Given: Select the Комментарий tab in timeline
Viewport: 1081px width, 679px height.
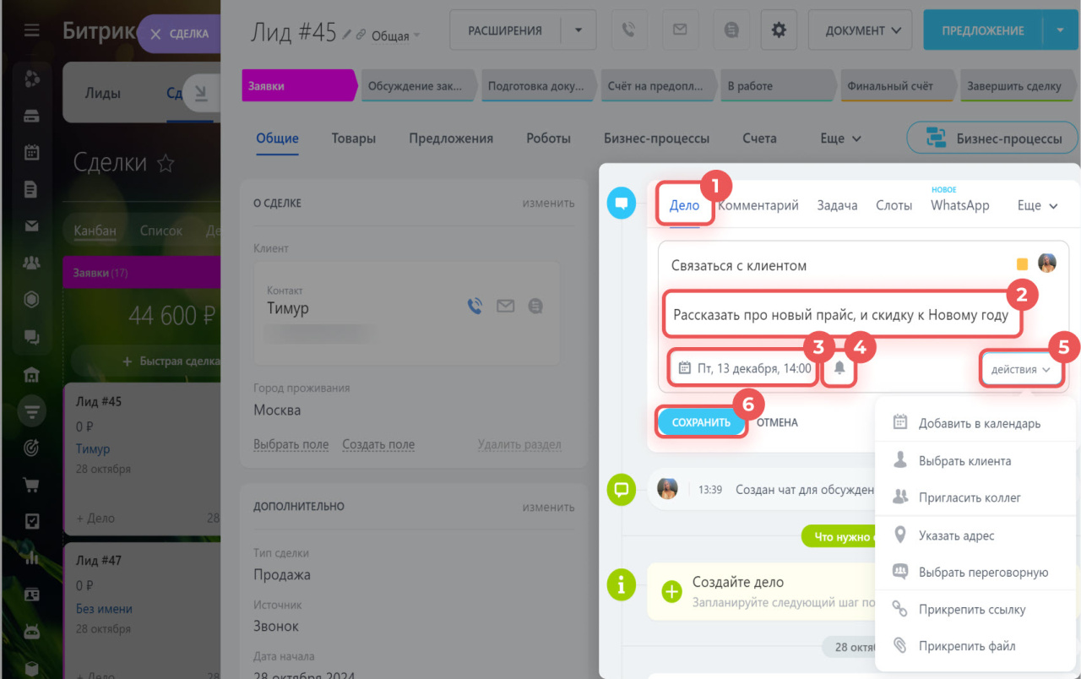Looking at the screenshot, I should (758, 205).
